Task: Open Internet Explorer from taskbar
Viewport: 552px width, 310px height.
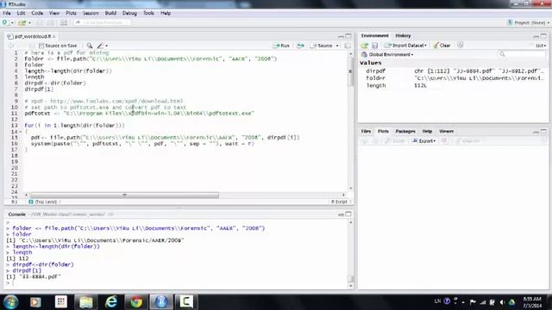Action: [111, 302]
